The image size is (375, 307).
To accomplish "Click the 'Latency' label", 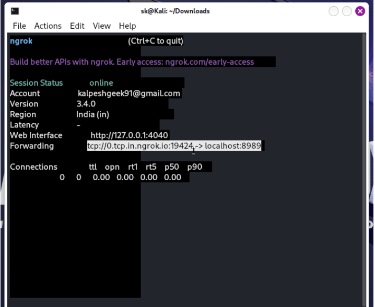I will point(25,125).
